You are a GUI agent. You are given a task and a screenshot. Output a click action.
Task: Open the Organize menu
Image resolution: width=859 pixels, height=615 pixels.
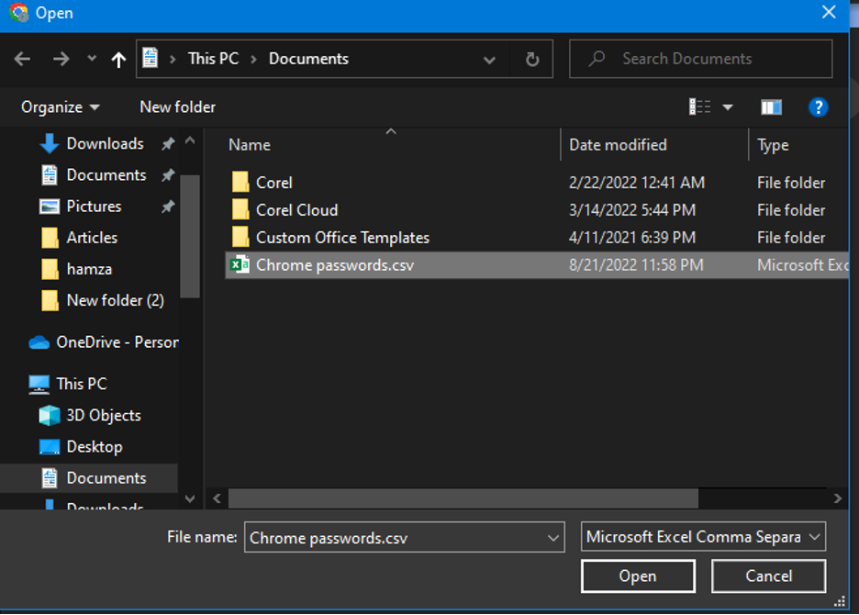61,106
